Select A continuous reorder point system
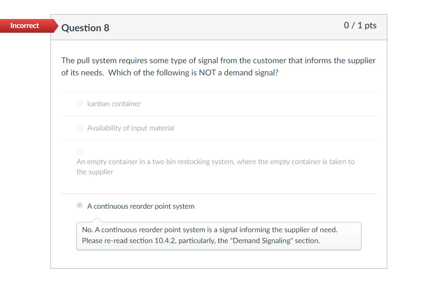 point(79,205)
